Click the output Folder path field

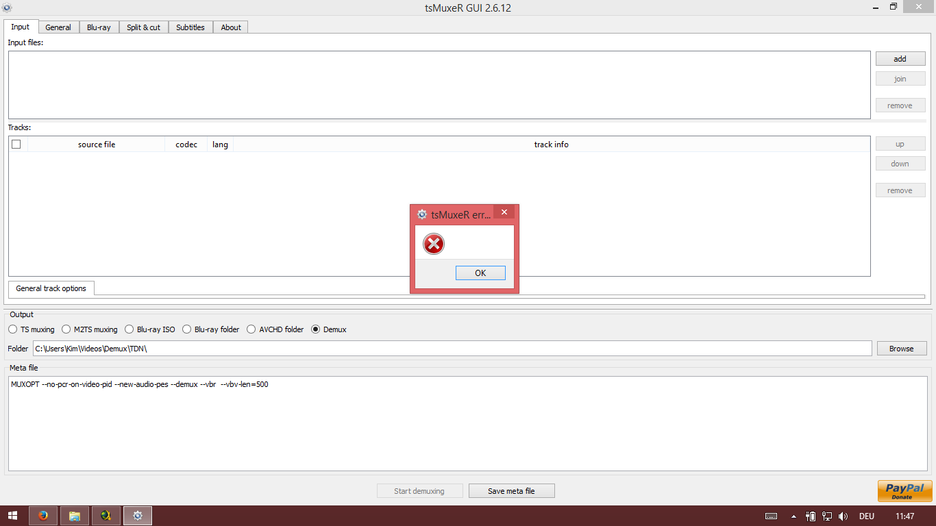pyautogui.click(x=452, y=349)
